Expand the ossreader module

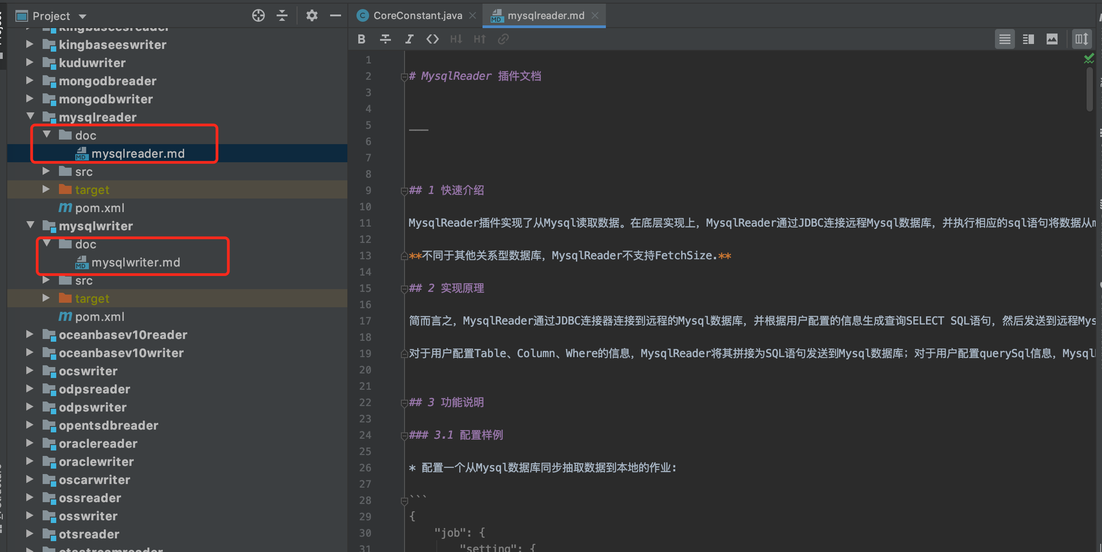click(29, 498)
